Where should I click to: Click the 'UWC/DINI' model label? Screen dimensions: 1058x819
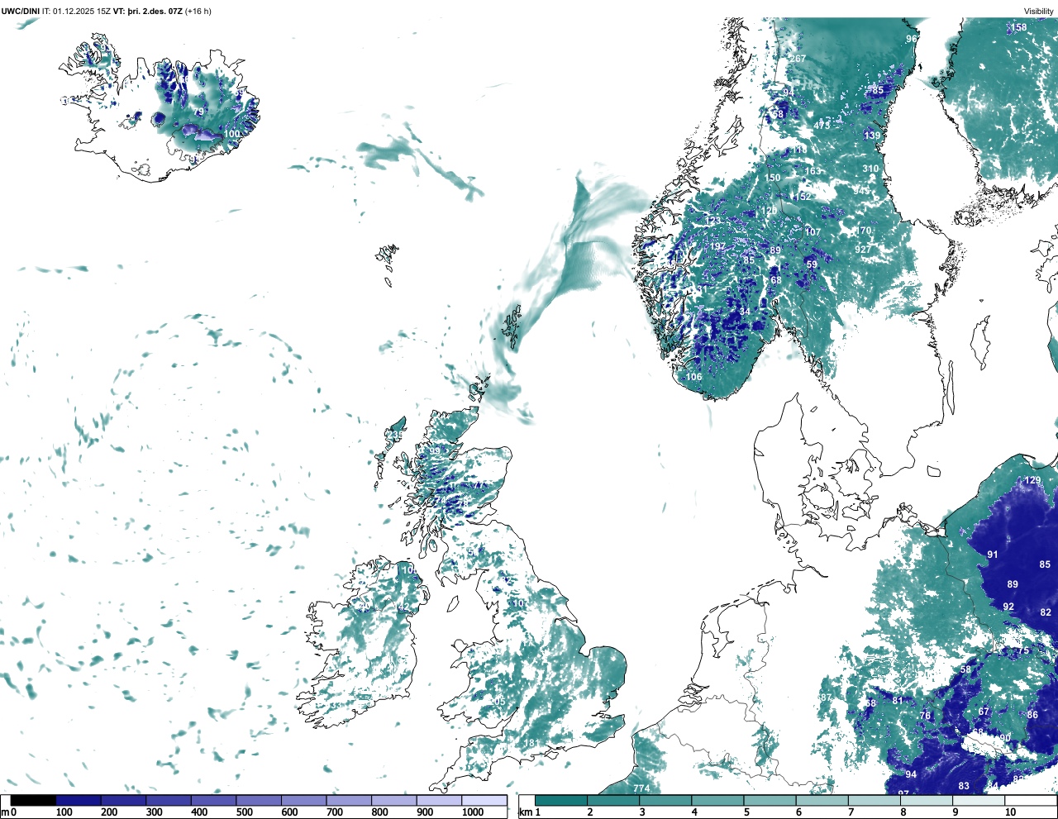coord(21,12)
